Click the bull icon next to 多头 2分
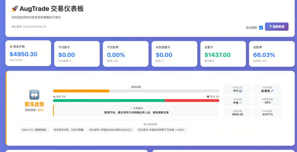 [54, 97]
